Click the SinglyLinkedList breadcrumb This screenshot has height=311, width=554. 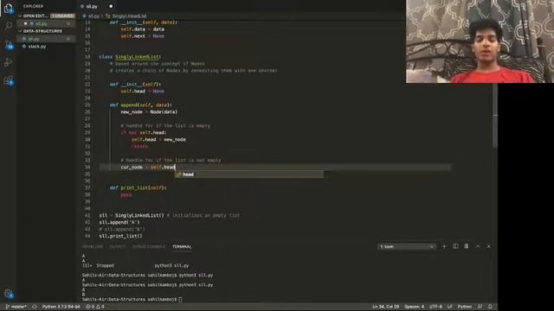coord(129,16)
